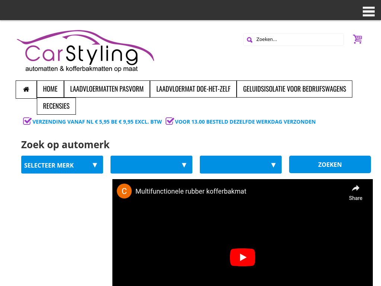Click the video title Multifunctionele rubber kofferbakmat
This screenshot has width=381, height=286.
click(x=191, y=191)
